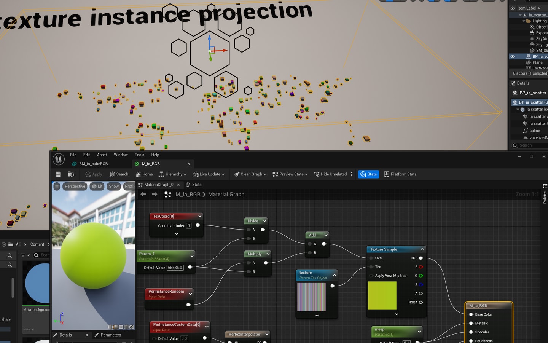Open the Tools menu

pos(139,155)
